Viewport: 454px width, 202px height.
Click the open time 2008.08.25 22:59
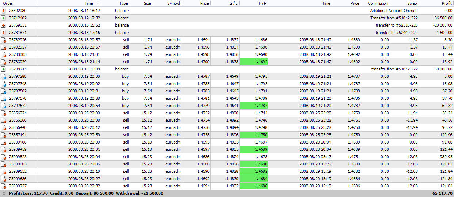[x=84, y=135]
